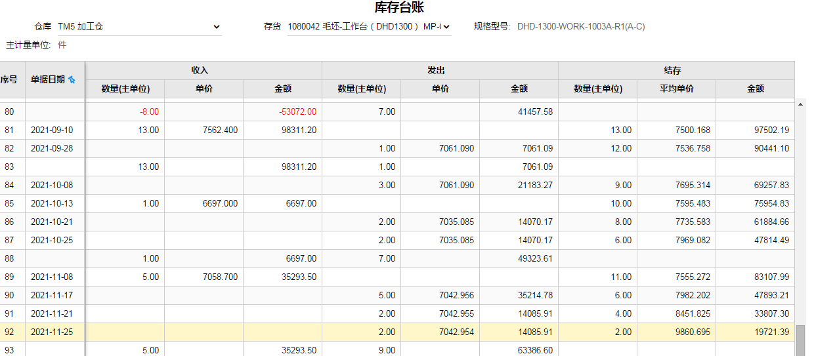
Task: Select row 89 dated 2021-11-08
Action: (x=397, y=277)
